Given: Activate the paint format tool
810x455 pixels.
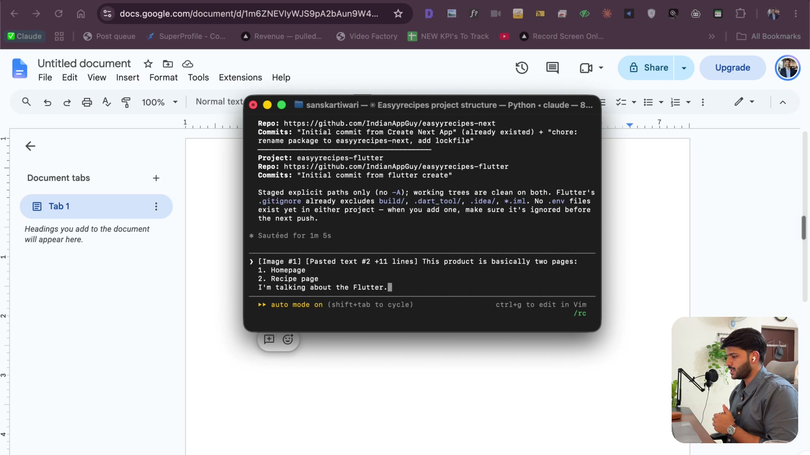Looking at the screenshot, I should point(126,102).
